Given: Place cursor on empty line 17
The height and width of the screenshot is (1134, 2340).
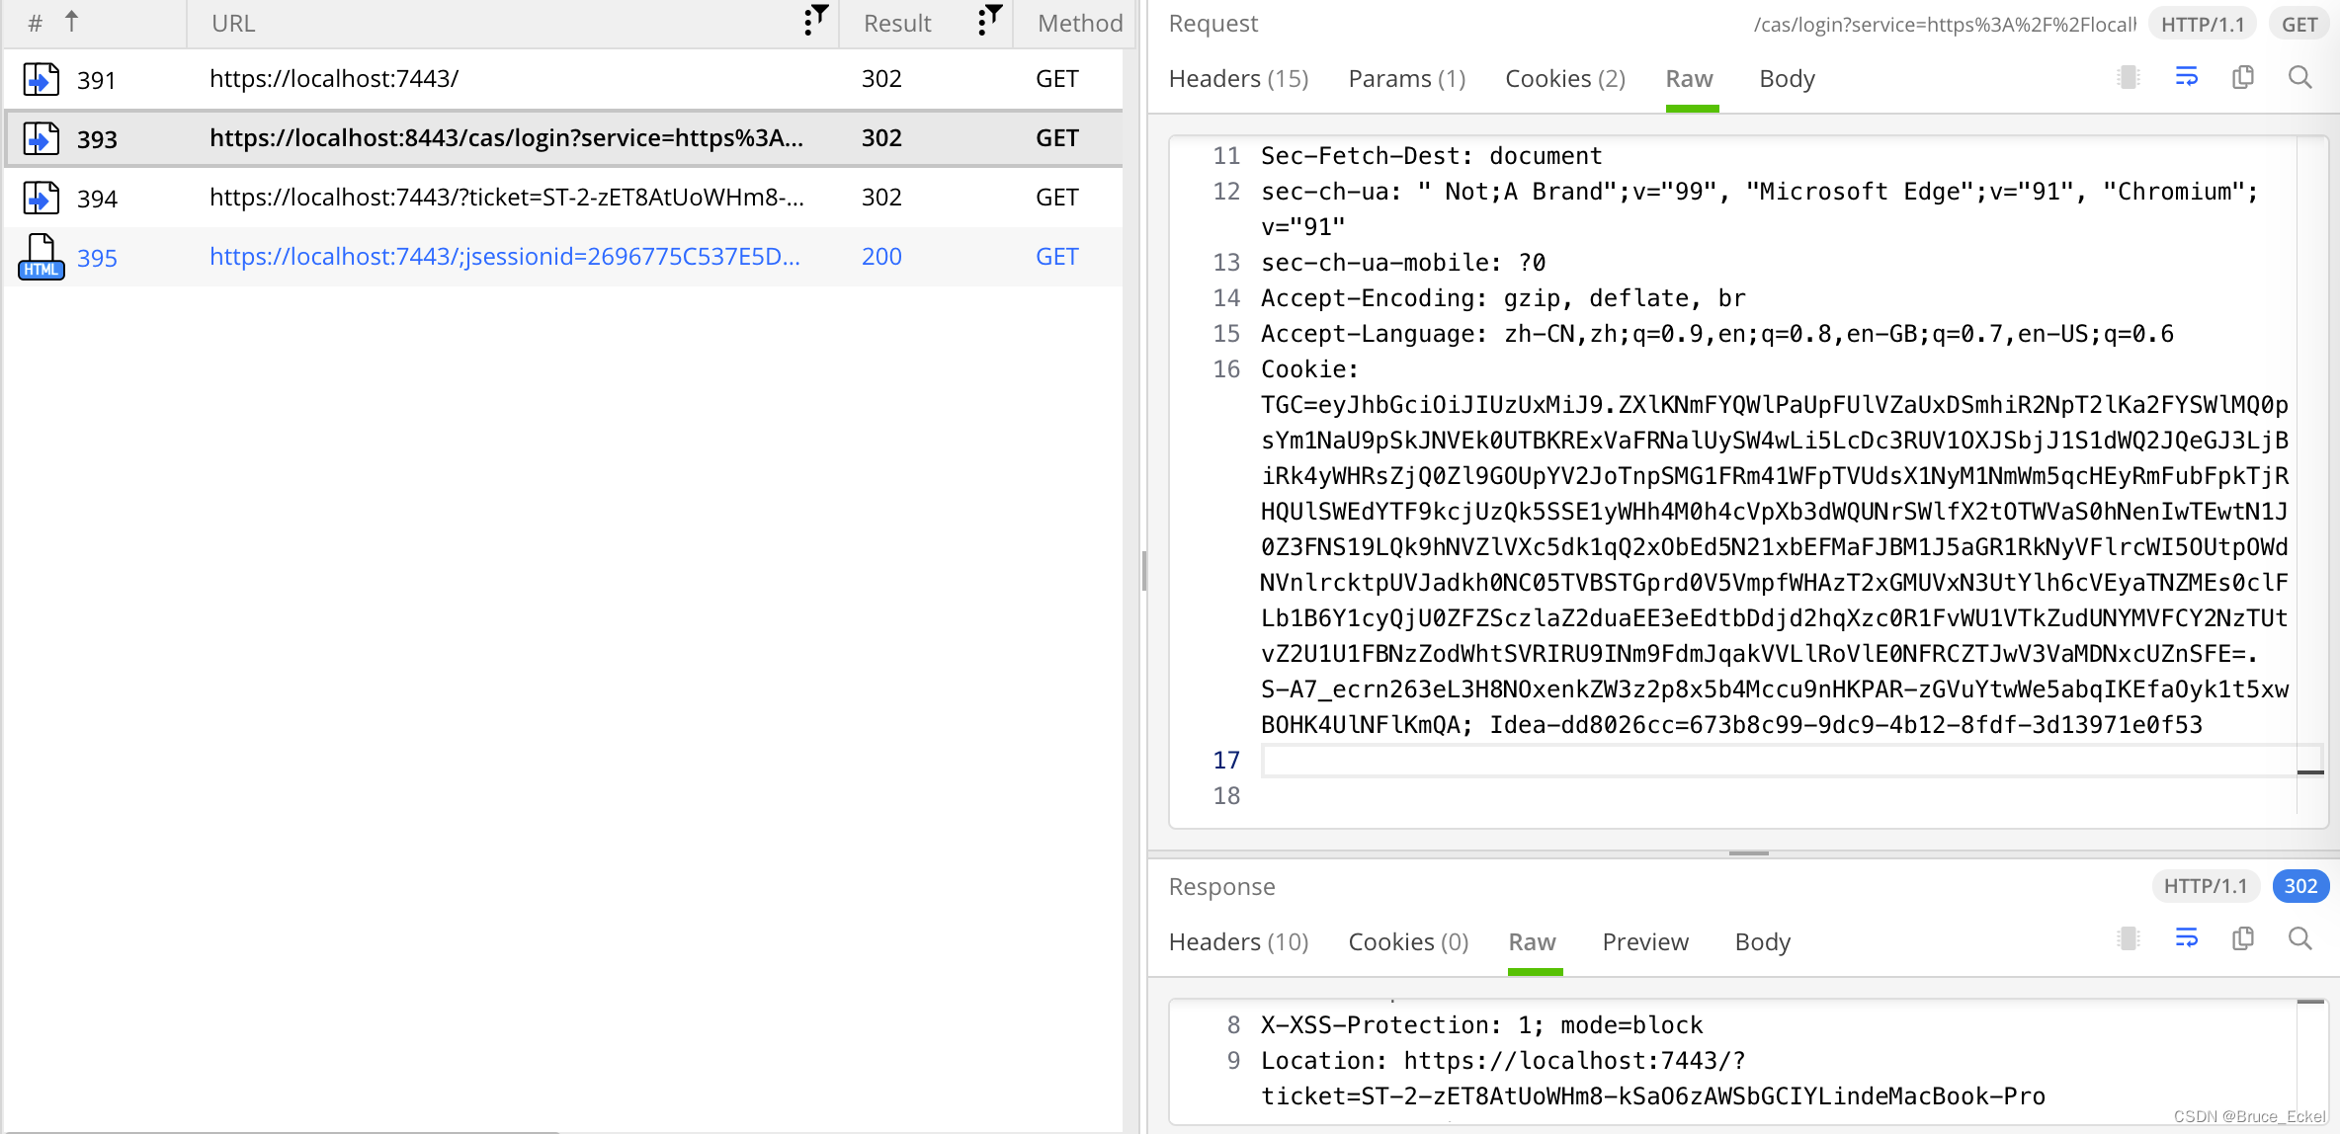Looking at the screenshot, I should 1779,761.
